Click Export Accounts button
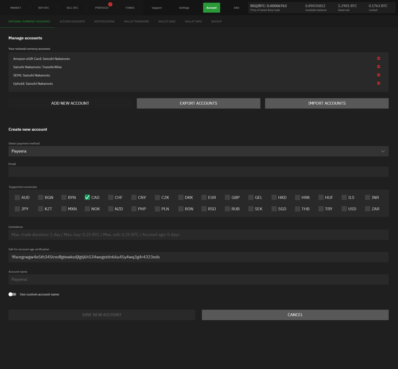The width and height of the screenshot is (398, 369). click(x=198, y=103)
